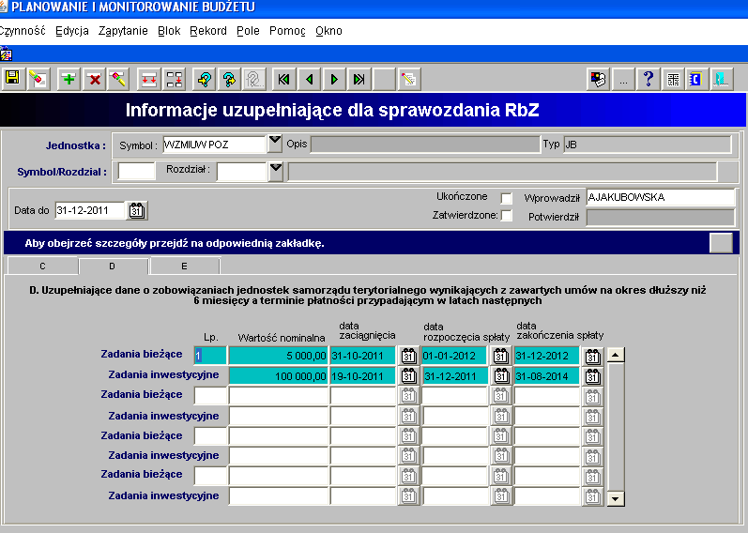
Task: Click the duplicate record icon with two red arrows
Action: tap(149, 79)
